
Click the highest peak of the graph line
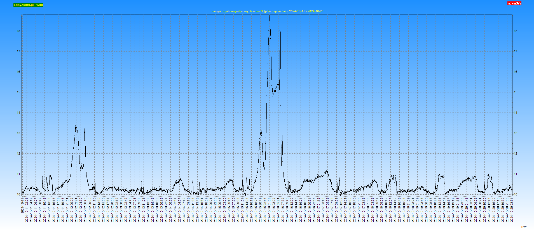coord(270,16)
